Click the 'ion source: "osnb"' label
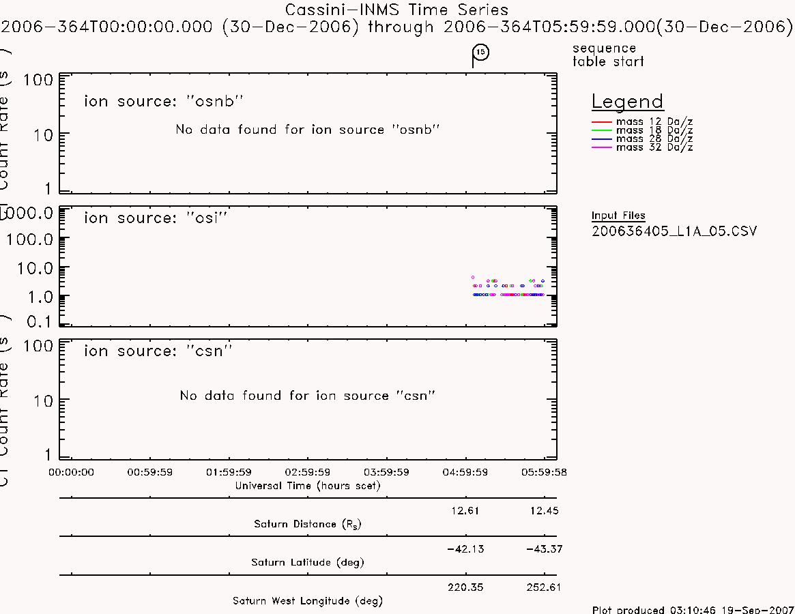 (x=163, y=101)
